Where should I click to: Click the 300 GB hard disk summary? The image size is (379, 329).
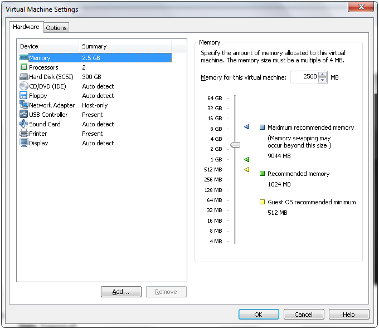(x=91, y=77)
